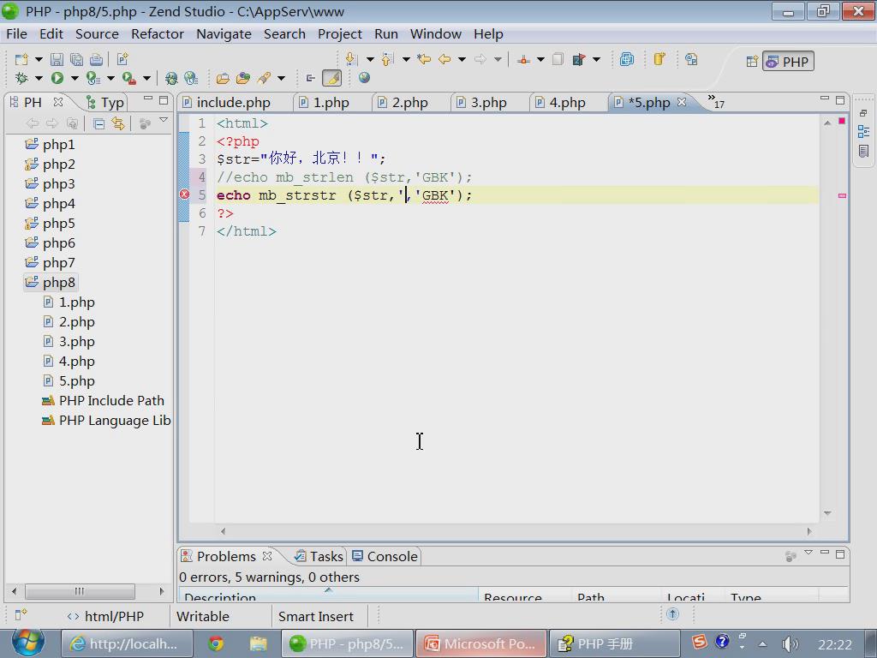This screenshot has height=658, width=877.
Task: Switch to the Type Hierarchy tab
Action: 105,103
